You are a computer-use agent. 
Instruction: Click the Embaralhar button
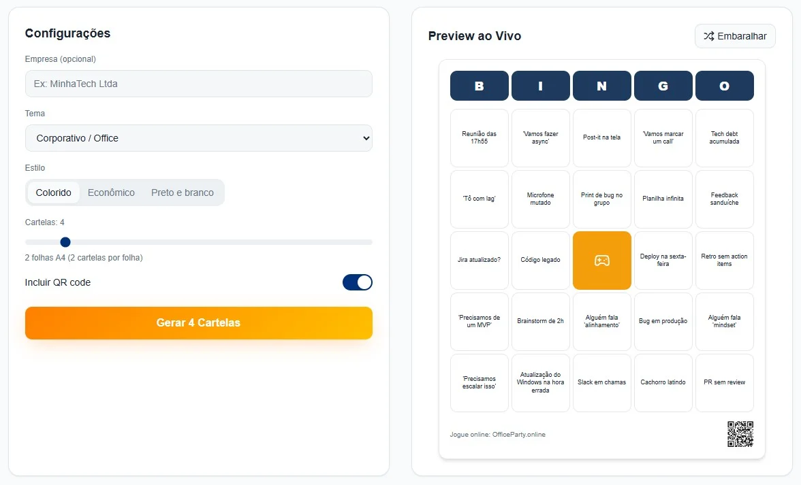point(735,36)
